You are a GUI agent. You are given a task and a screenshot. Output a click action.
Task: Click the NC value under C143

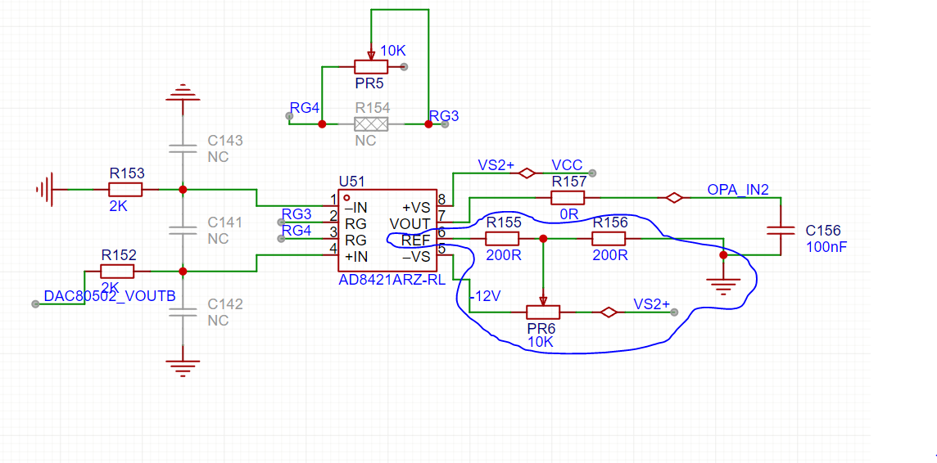pos(218,158)
